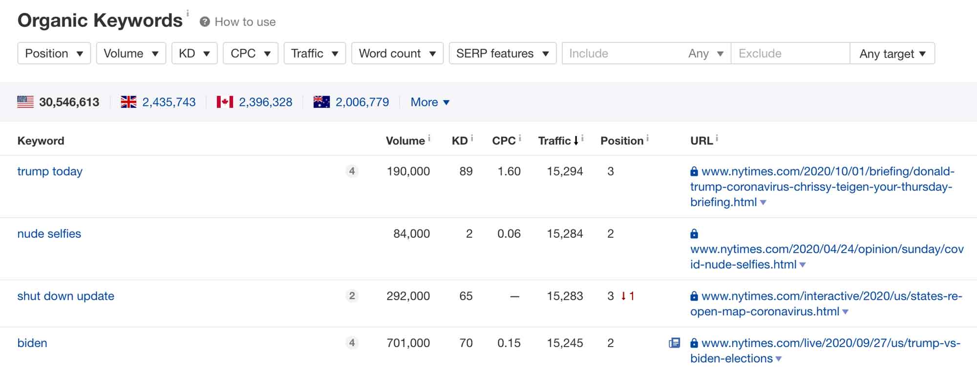Open the shut down update keyword link
Image resolution: width=977 pixels, height=369 pixels.
pyautogui.click(x=65, y=296)
